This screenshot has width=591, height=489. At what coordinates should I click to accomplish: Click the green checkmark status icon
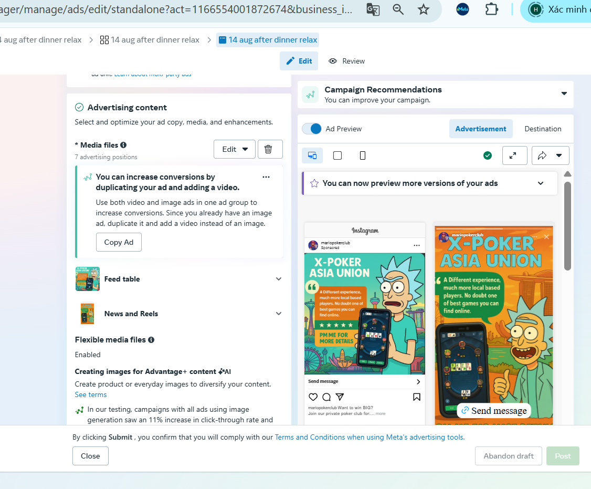pyautogui.click(x=488, y=155)
